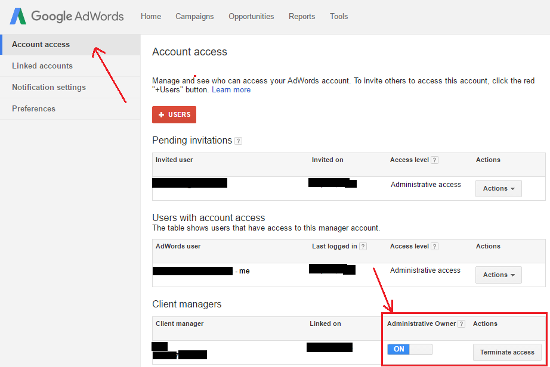Open help icon next to Last logged in
Image resolution: width=550 pixels, height=367 pixels.
363,247
